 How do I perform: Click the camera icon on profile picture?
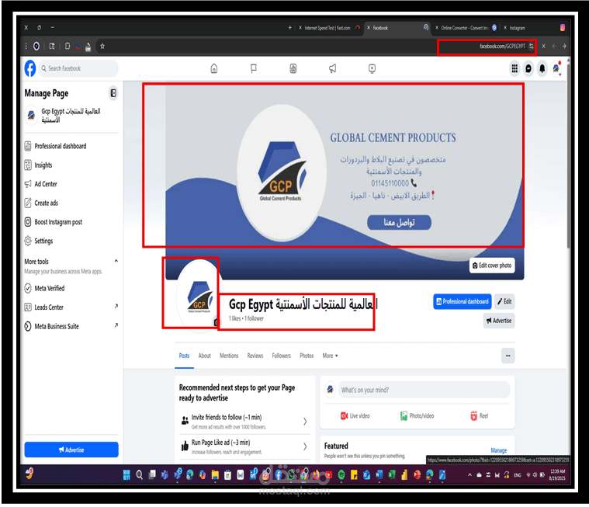click(x=216, y=322)
